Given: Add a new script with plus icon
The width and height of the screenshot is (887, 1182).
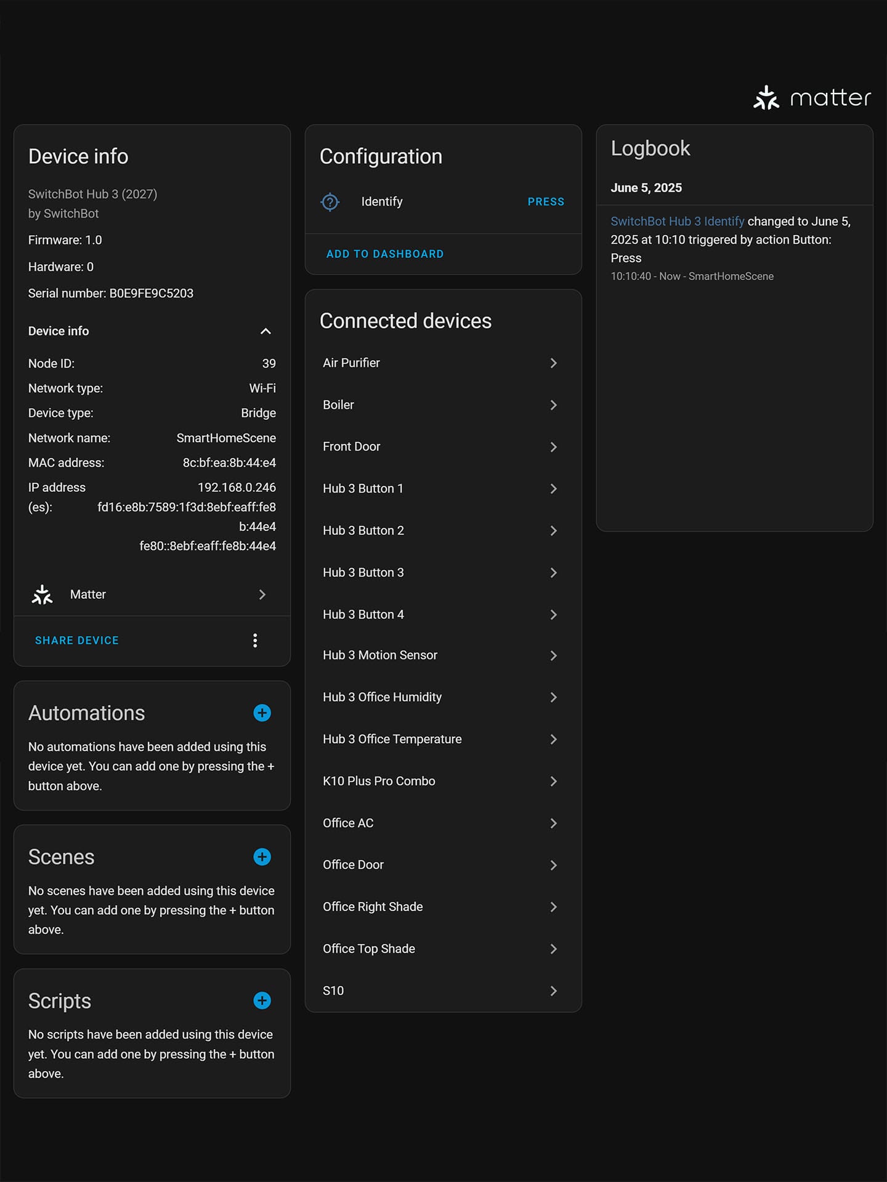Looking at the screenshot, I should 262,1000.
